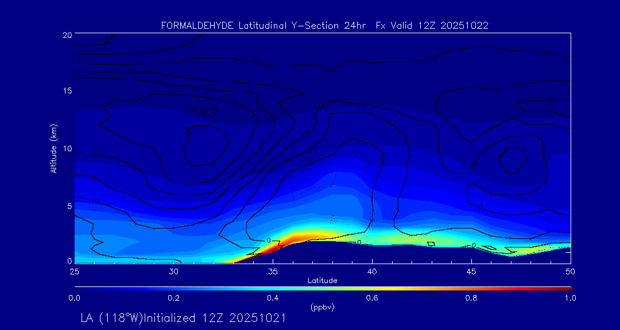Click the latitude tick label 30

[x=173, y=271]
